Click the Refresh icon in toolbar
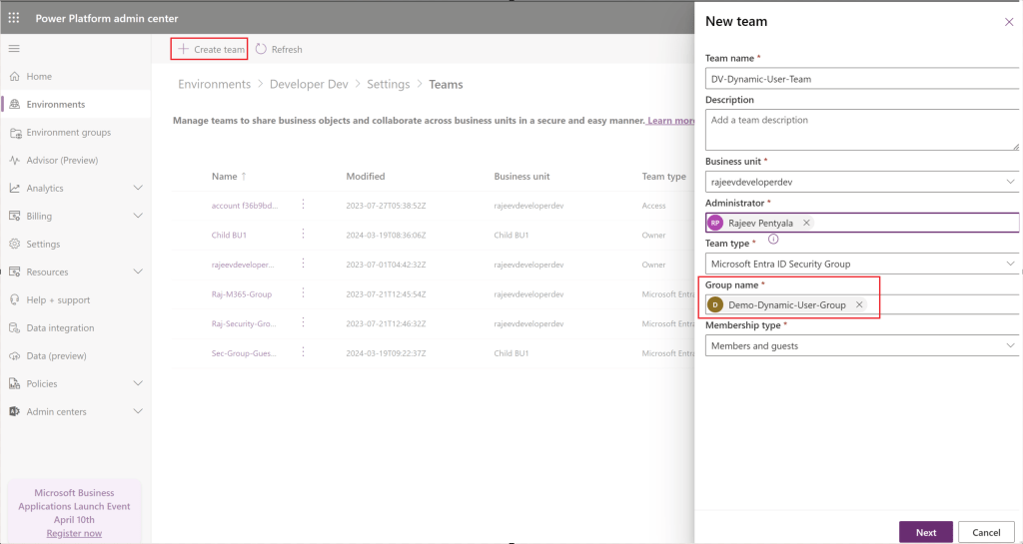The image size is (1023, 544). tap(262, 49)
